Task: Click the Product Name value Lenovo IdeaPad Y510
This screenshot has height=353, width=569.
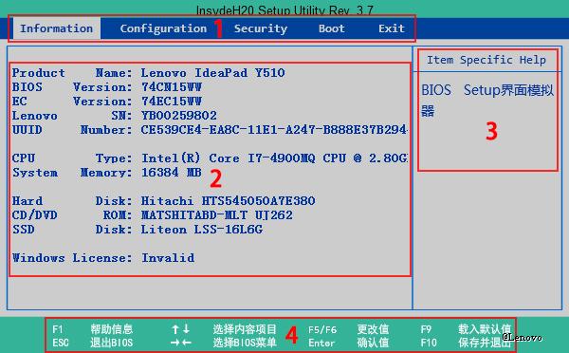Action: [x=212, y=73]
